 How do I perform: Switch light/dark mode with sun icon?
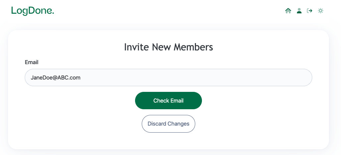[x=321, y=11]
